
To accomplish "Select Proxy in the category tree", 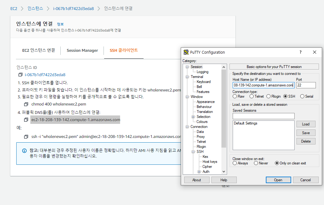I will (201, 137).
